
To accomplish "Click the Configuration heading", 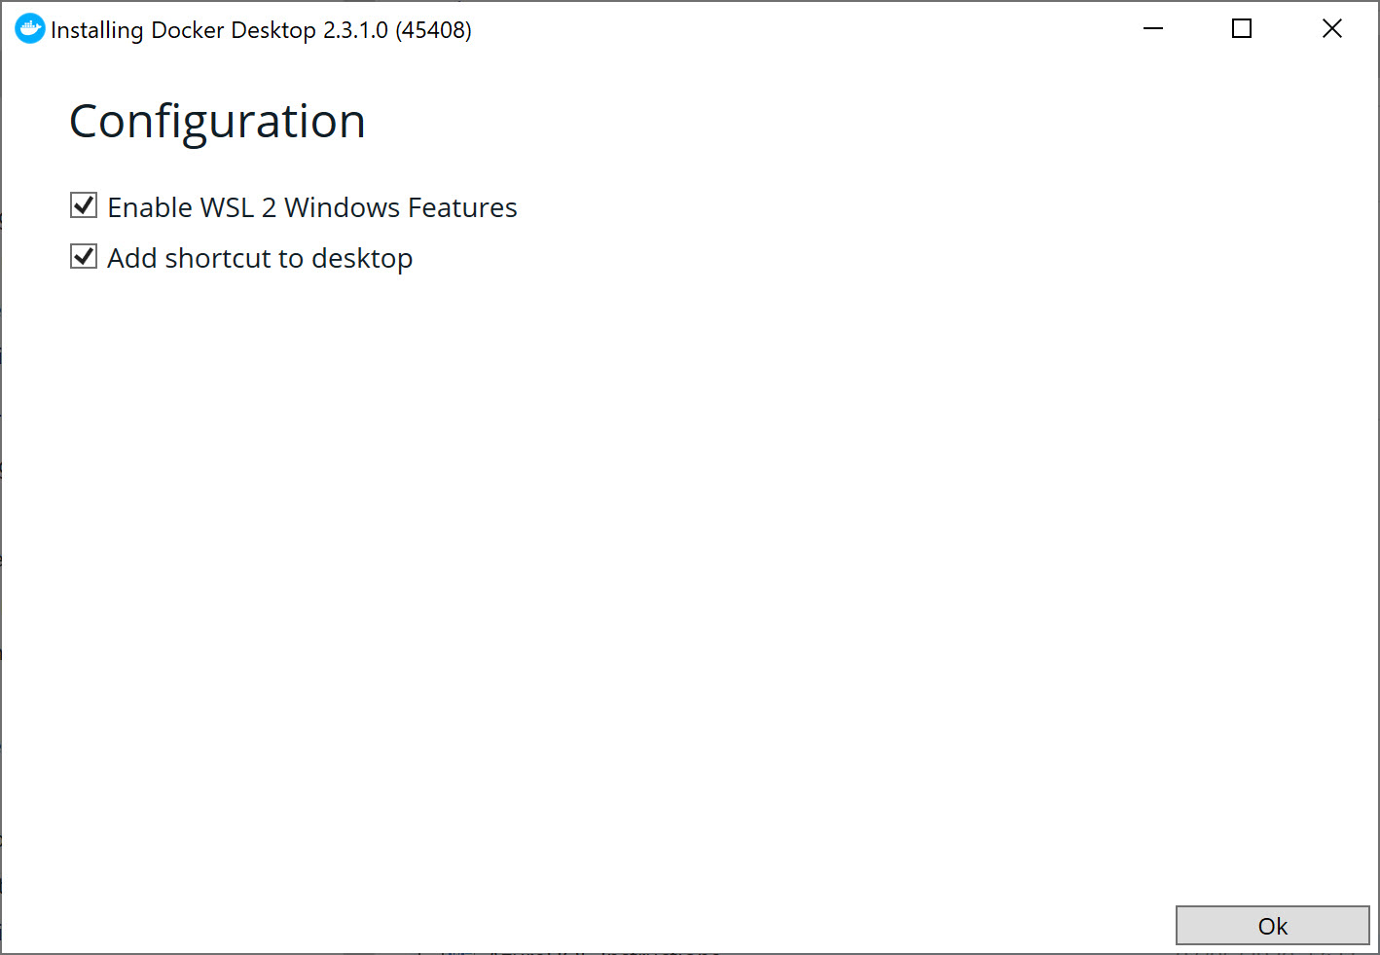I will click(x=216, y=121).
